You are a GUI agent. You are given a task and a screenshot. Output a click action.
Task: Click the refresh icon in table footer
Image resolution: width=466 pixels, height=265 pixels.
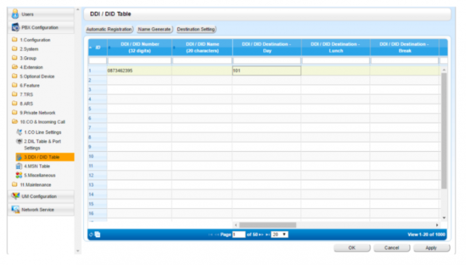click(x=91, y=235)
